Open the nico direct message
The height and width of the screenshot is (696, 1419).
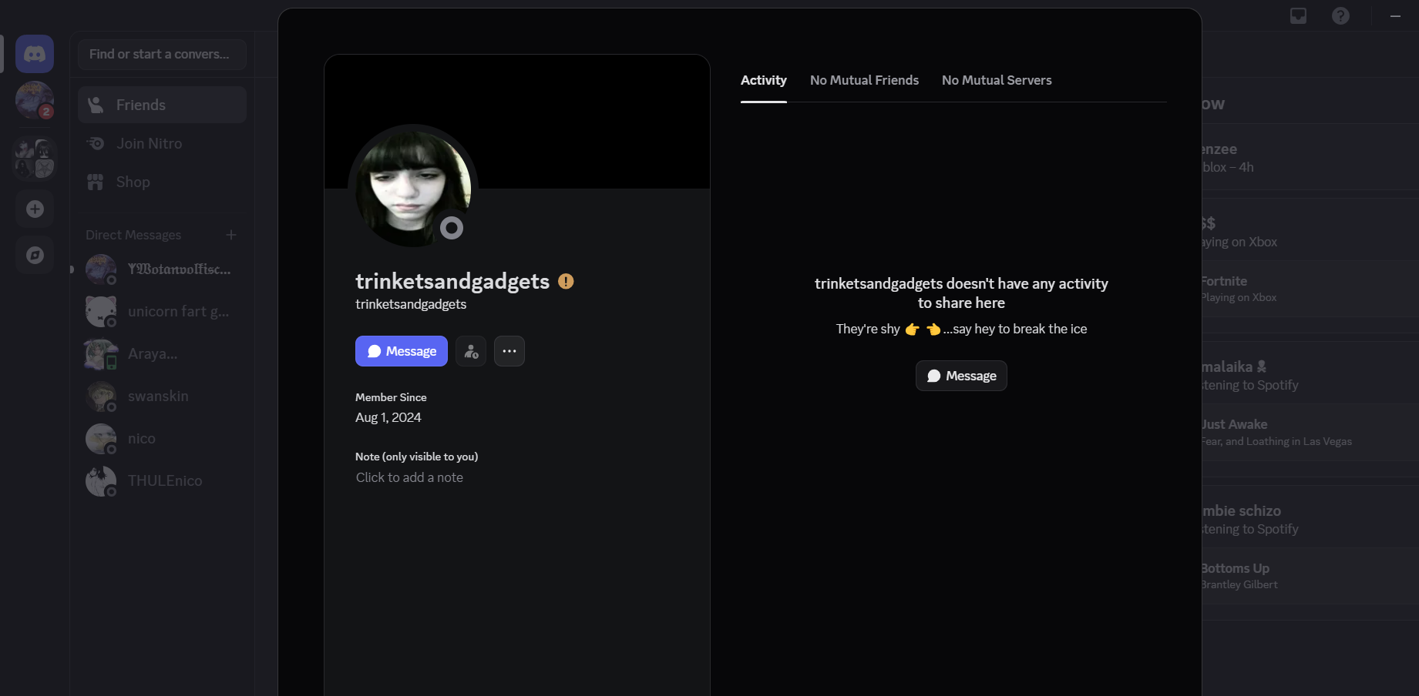point(162,439)
